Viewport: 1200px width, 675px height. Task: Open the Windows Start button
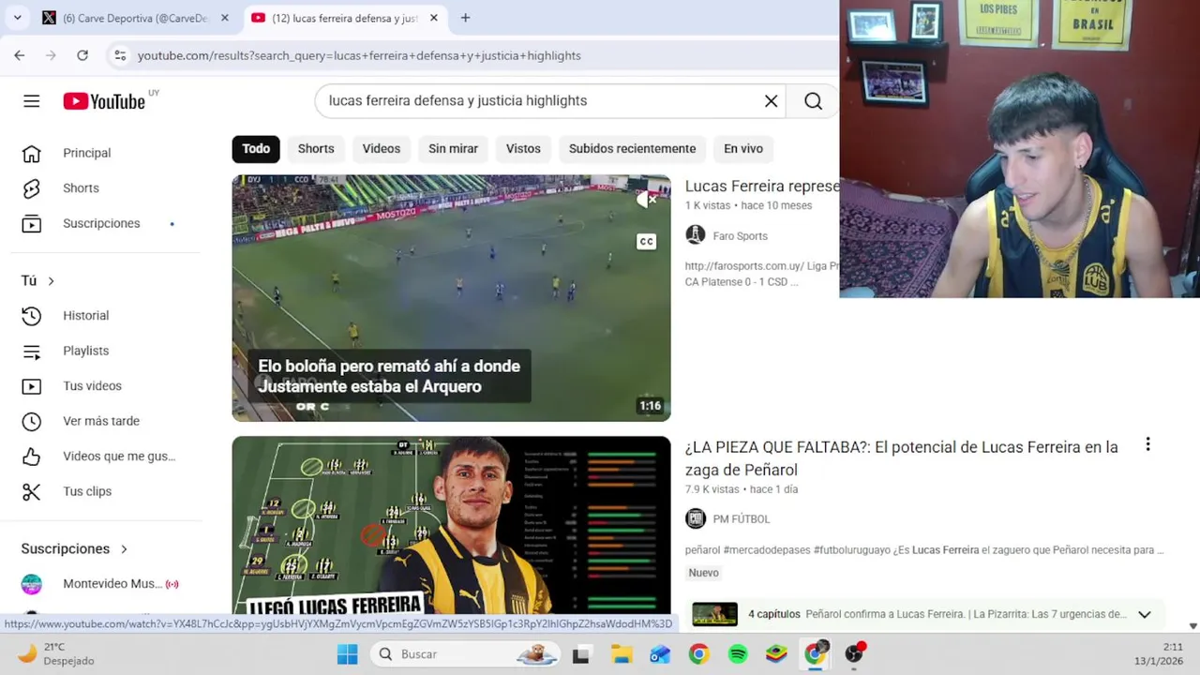pos(347,654)
